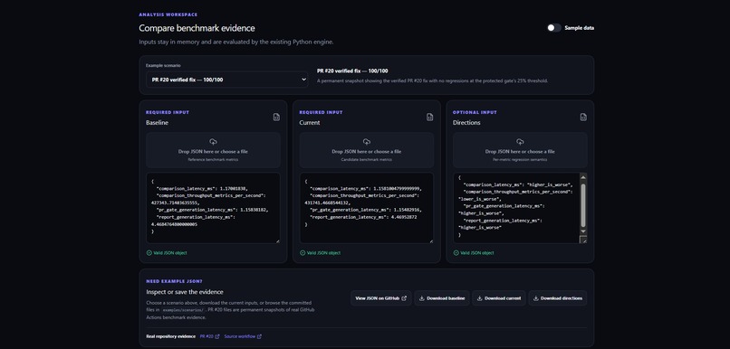Image resolution: width=730 pixels, height=349 pixels.
Task: Click the download icon on Download current
Action: click(479, 298)
